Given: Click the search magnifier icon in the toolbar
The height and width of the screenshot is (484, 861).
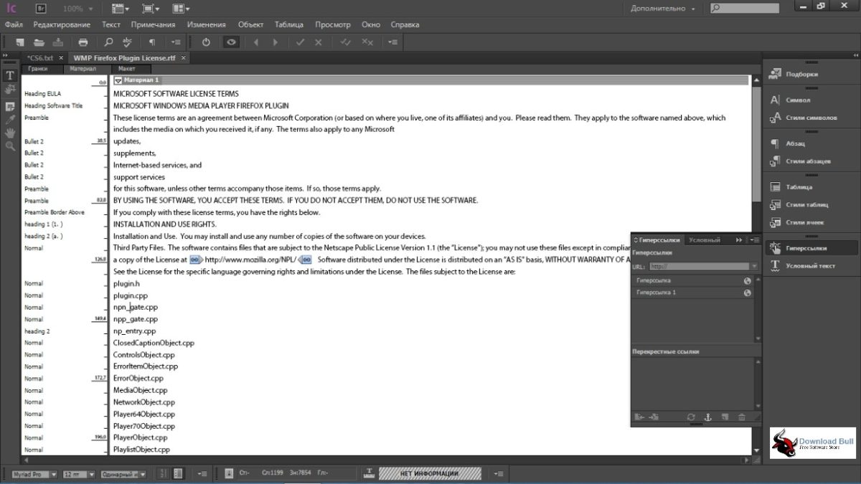Looking at the screenshot, I should tap(108, 42).
